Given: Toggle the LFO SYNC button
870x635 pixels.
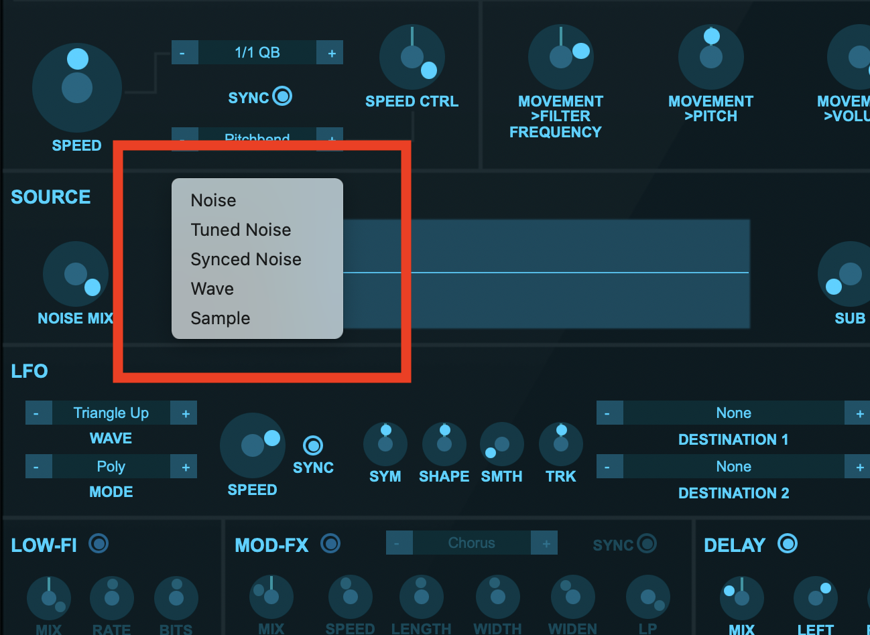Looking at the screenshot, I should [313, 445].
